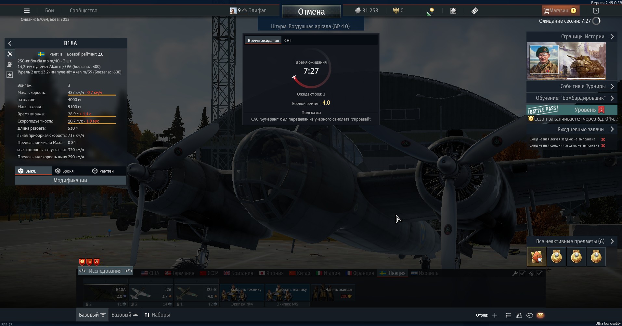Viewport: 622px width, 326px height.
Task: Open the Бои menu
Action: [x=49, y=11]
